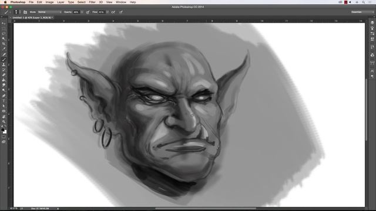Click the Flow value field
Viewport: 376px width, 211px height.
click(102, 12)
